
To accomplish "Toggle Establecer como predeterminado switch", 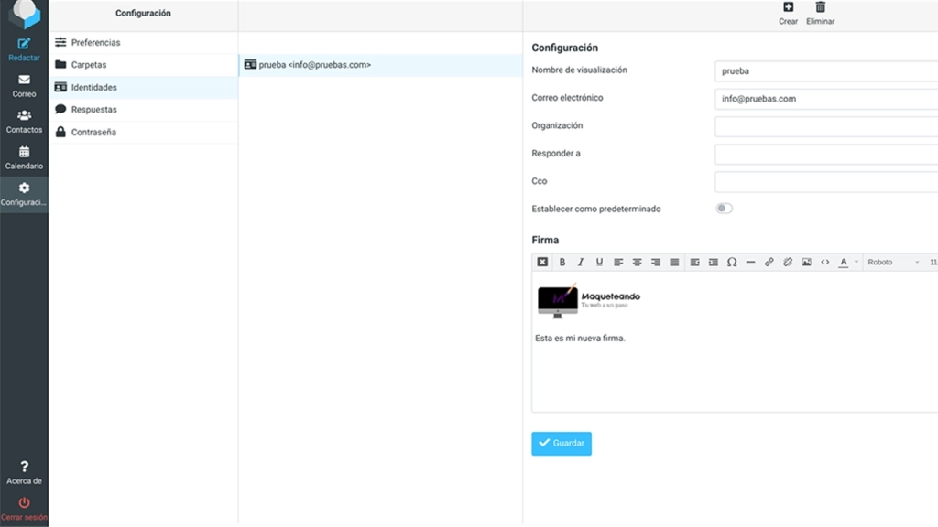I will point(724,209).
